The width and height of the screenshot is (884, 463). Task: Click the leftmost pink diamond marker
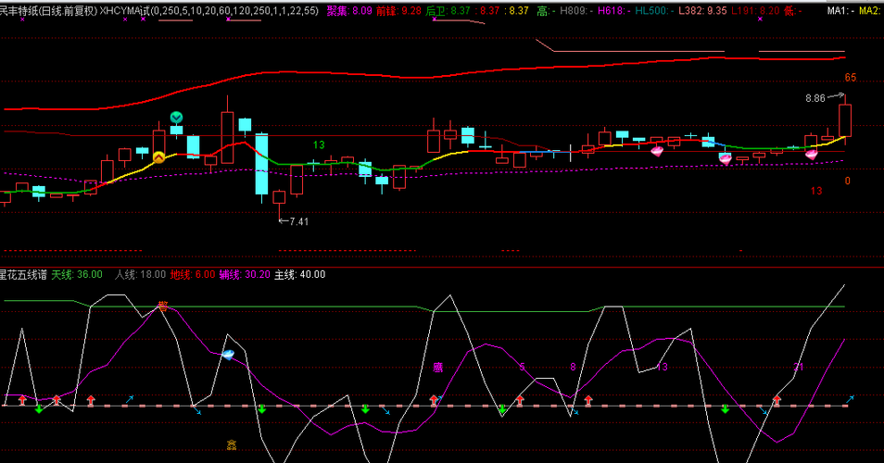tap(657, 151)
